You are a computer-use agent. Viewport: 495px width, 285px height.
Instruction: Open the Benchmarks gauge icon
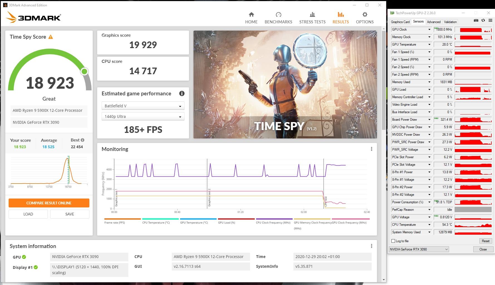click(278, 14)
